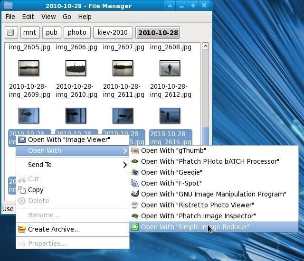Select Copy from the context menu
Image resolution: width=304 pixels, height=261 pixels.
coord(36,190)
